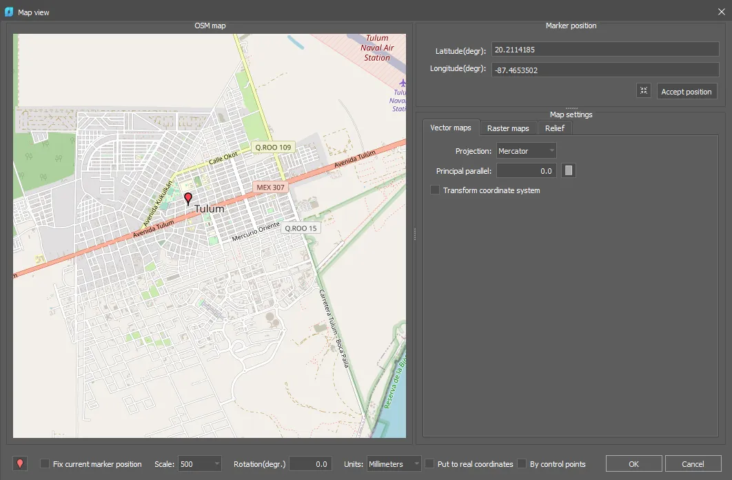
Task: Confirm with the OK button
Action: [x=633, y=463]
